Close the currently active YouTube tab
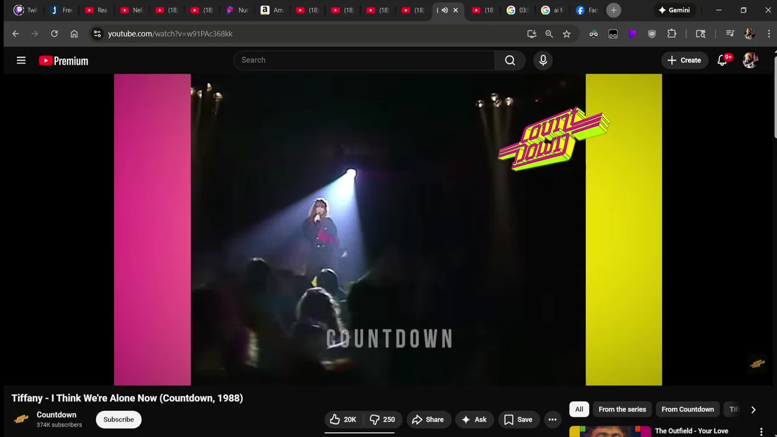777x437 pixels. tap(455, 10)
